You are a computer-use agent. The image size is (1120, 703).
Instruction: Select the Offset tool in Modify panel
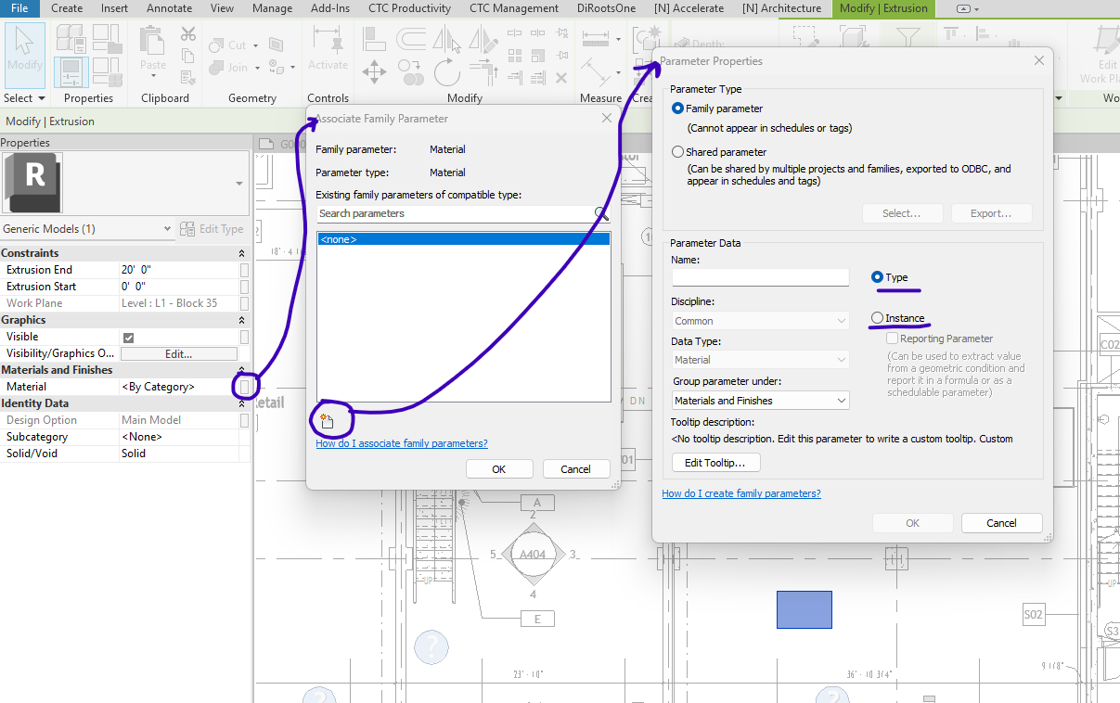click(x=411, y=39)
